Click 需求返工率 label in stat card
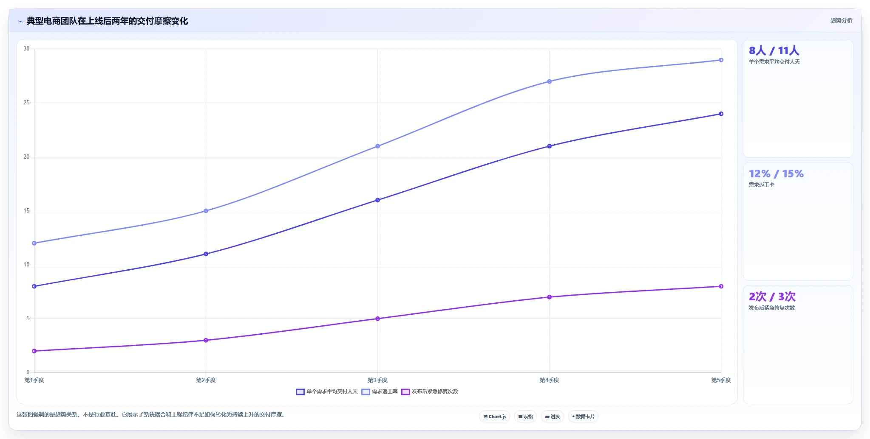870x439 pixels. [761, 185]
